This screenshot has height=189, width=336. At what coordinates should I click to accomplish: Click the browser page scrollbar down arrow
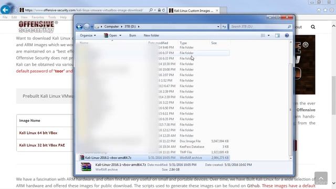334,183
